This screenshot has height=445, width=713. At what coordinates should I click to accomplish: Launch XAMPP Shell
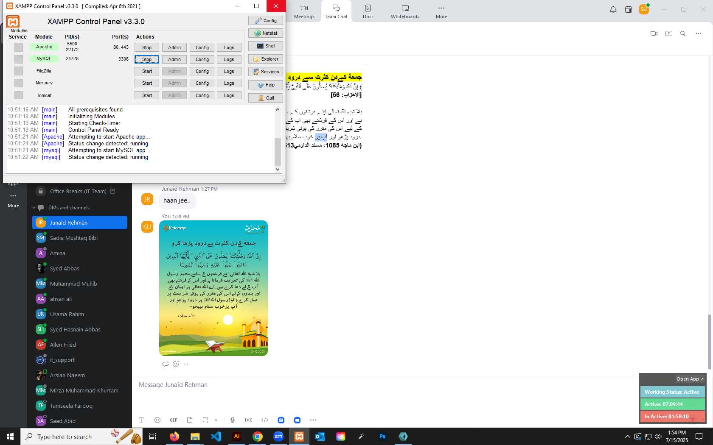click(x=265, y=46)
